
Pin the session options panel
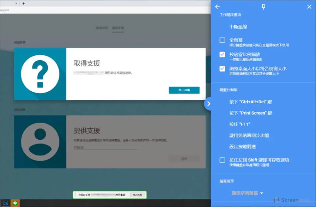tap(263, 7)
